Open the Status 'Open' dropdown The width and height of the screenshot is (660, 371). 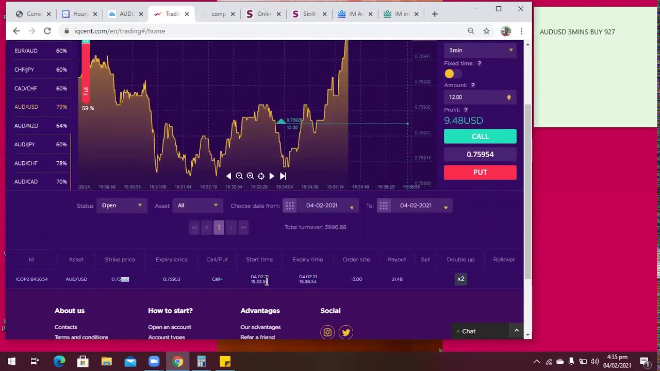point(122,206)
